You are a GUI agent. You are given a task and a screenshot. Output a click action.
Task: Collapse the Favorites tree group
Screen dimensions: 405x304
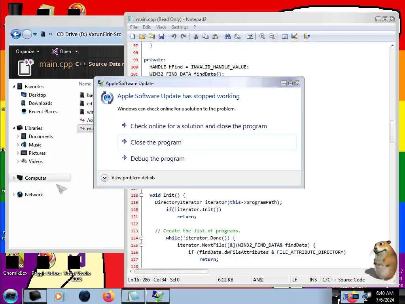coord(14,87)
